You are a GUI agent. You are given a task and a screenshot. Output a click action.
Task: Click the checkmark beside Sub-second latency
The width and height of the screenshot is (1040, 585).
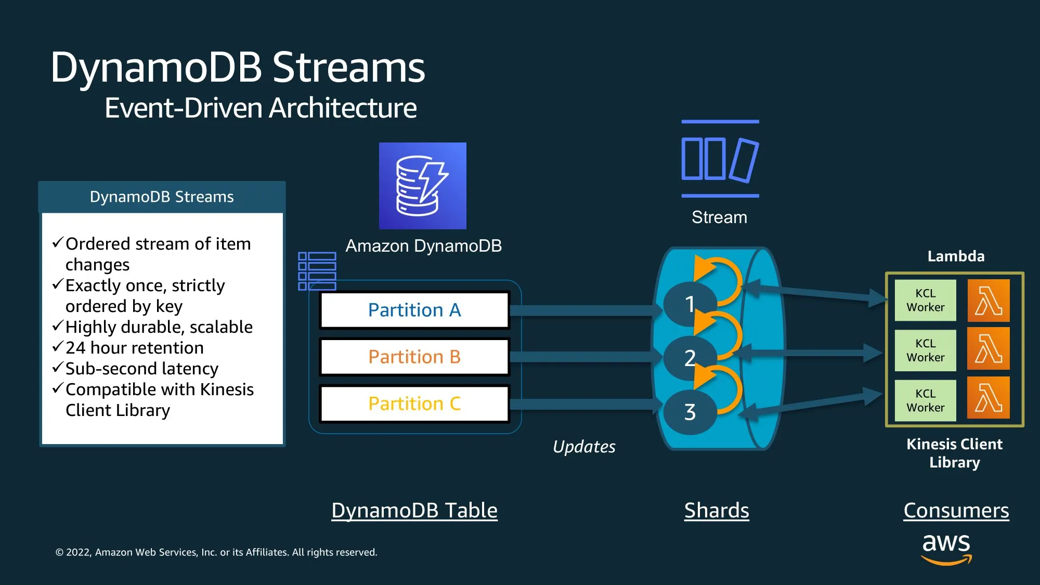[58, 368]
